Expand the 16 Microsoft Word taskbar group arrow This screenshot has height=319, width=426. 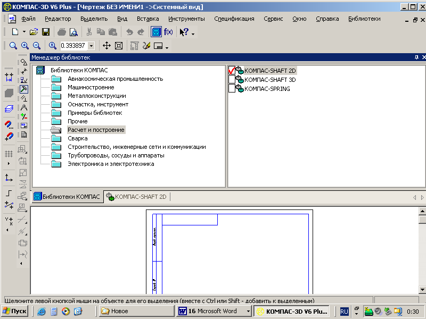coord(248,311)
